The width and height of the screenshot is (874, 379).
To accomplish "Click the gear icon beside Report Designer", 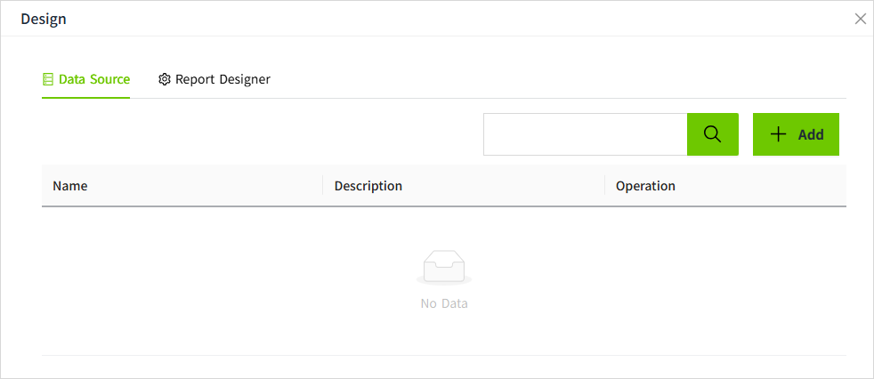I will 164,79.
